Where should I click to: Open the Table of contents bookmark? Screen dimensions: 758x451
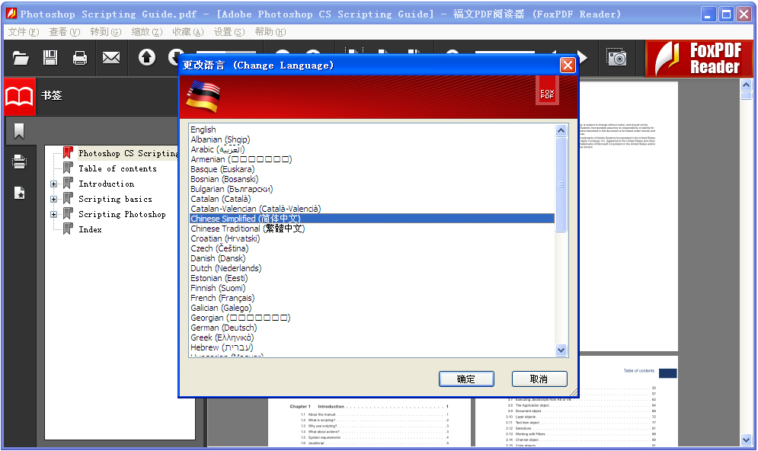tap(117, 168)
